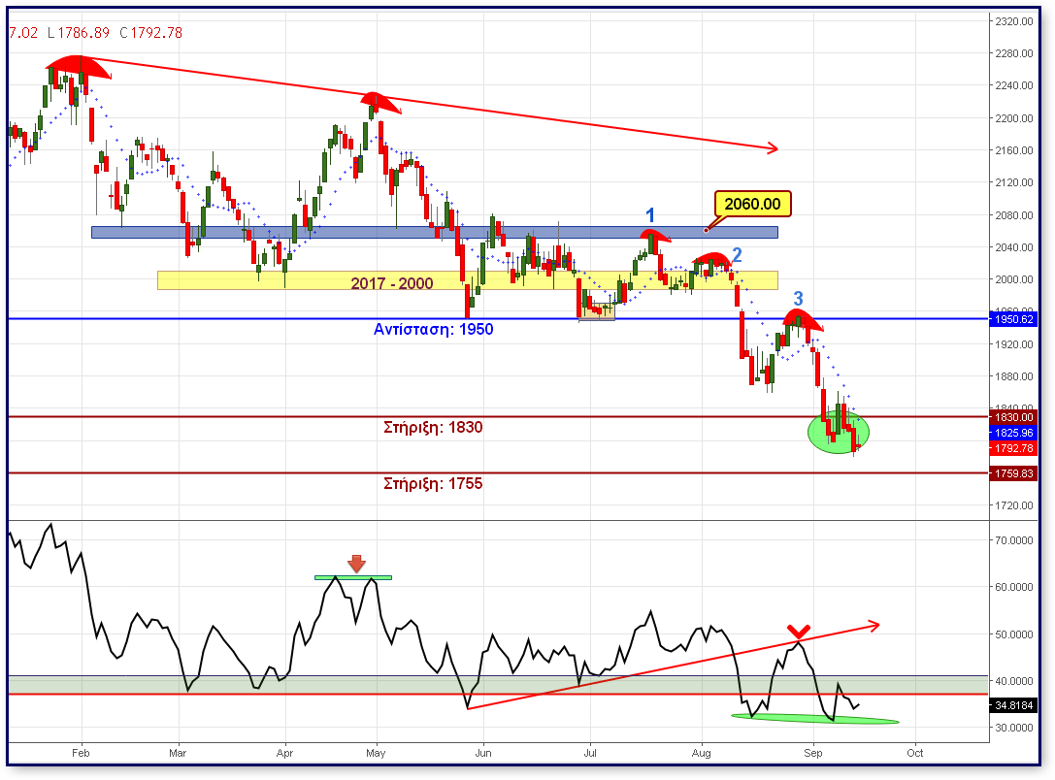This screenshot has width=1055, height=780.
Task: Click the 2160.00 price axis label
Action: pos(1014,150)
